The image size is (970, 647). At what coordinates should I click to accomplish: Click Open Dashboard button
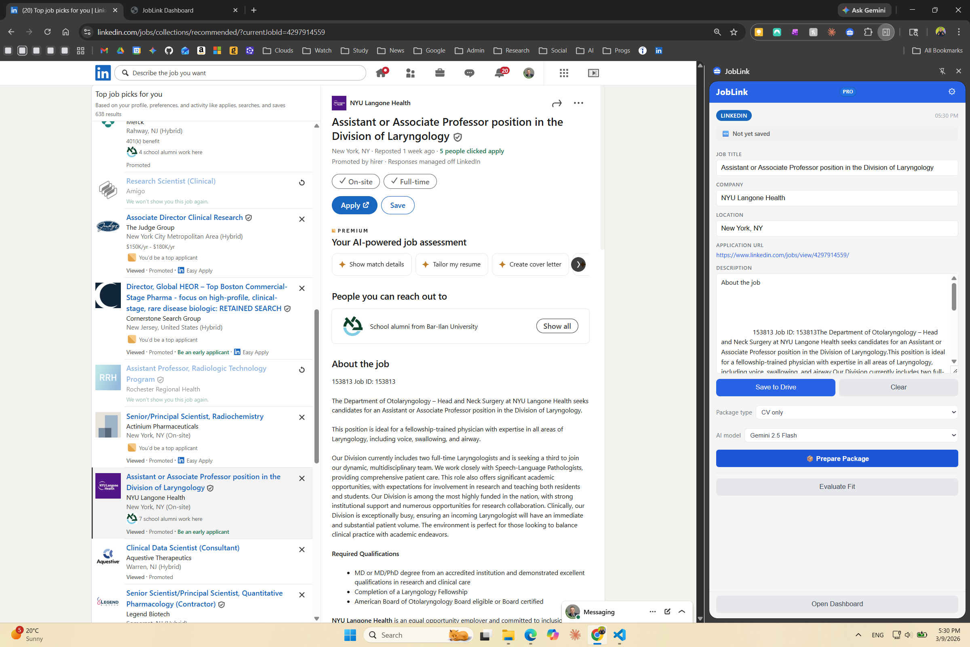[837, 604]
